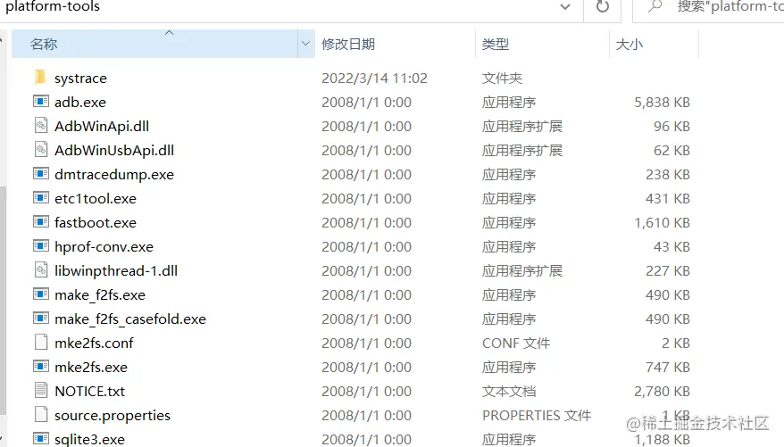Click the 238 KB size of dmtracedump.exe
The image size is (784, 447).
pos(668,174)
